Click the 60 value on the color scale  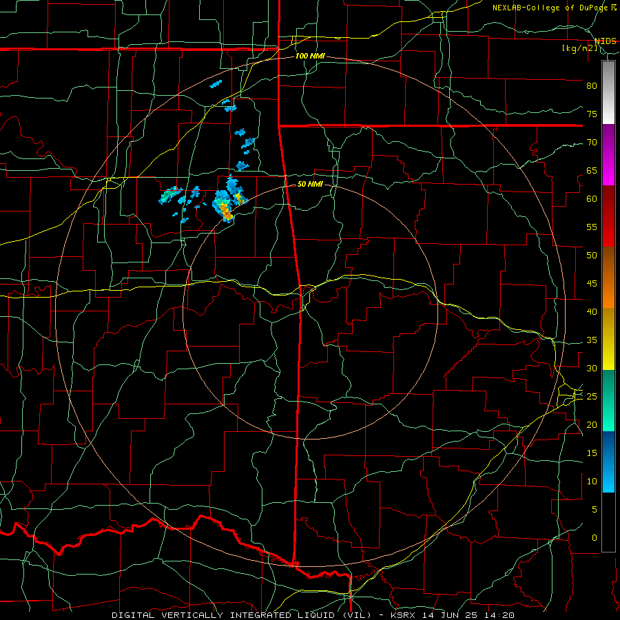(592, 199)
